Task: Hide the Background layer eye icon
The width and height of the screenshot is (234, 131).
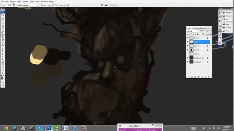Action: click(188, 62)
